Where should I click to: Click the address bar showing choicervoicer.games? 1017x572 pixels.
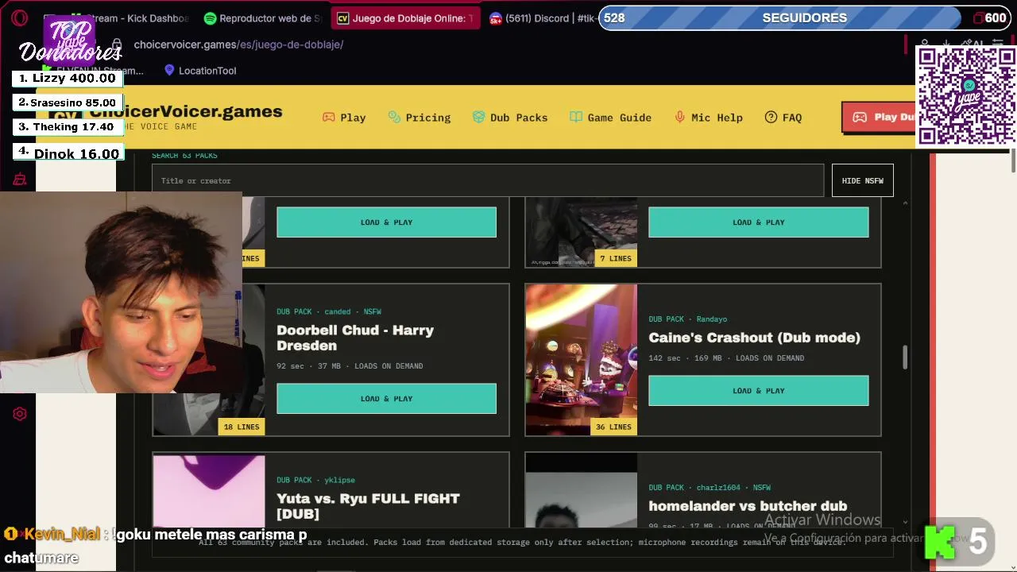tap(238, 44)
